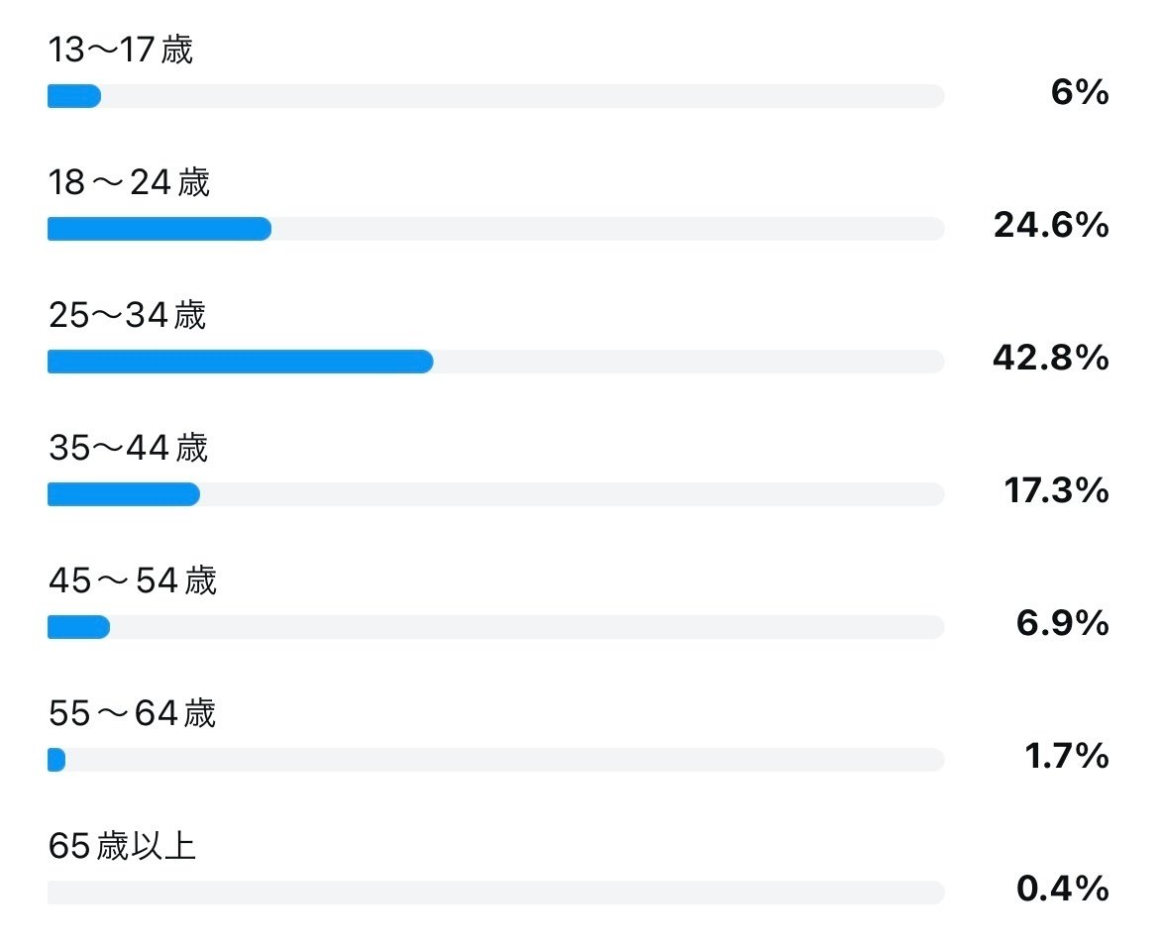Click the 55〜64歳 small blue bar
The width and height of the screenshot is (1159, 948).
pos(56,760)
